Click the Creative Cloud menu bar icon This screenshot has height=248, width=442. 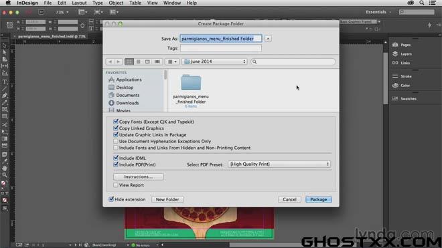click(411, 3)
